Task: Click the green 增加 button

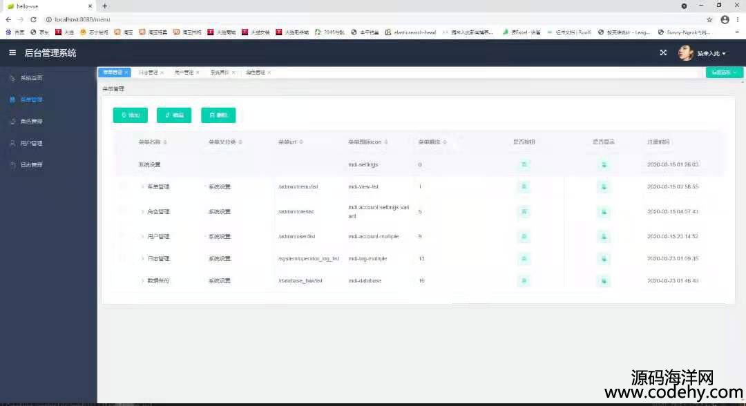Action: point(131,115)
